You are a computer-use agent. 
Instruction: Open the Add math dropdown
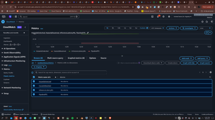[x=186, y=58]
